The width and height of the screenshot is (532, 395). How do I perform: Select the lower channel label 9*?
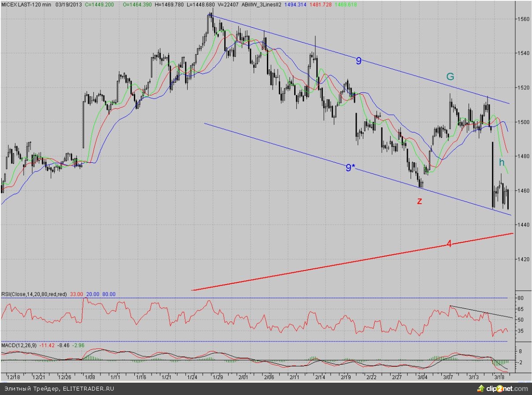(x=350, y=167)
